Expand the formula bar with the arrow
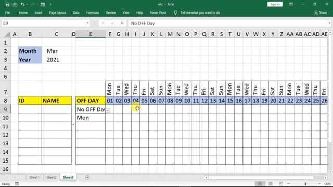 coord(329,23)
